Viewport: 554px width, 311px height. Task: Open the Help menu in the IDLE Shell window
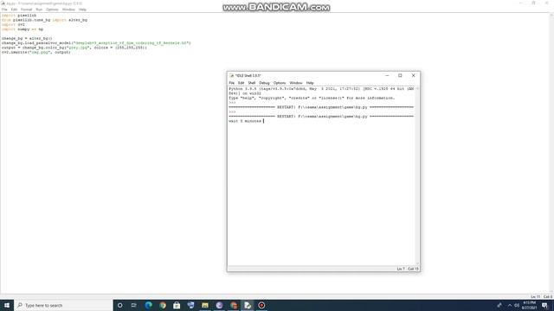310,83
